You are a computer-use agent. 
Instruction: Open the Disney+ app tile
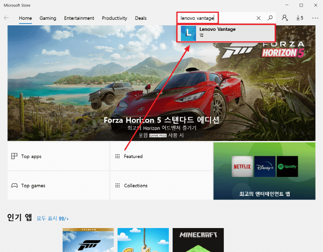click(265, 166)
